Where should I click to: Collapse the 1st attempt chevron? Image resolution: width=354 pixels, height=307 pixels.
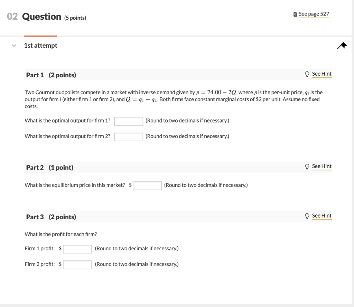click(14, 46)
